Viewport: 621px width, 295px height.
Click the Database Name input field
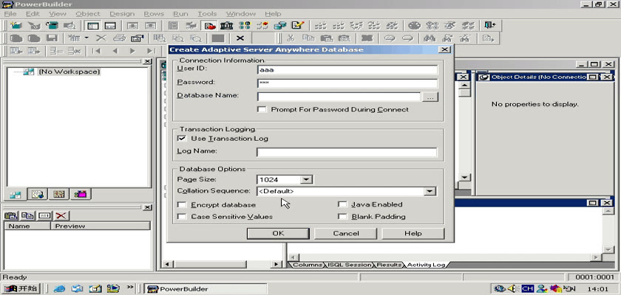click(339, 97)
